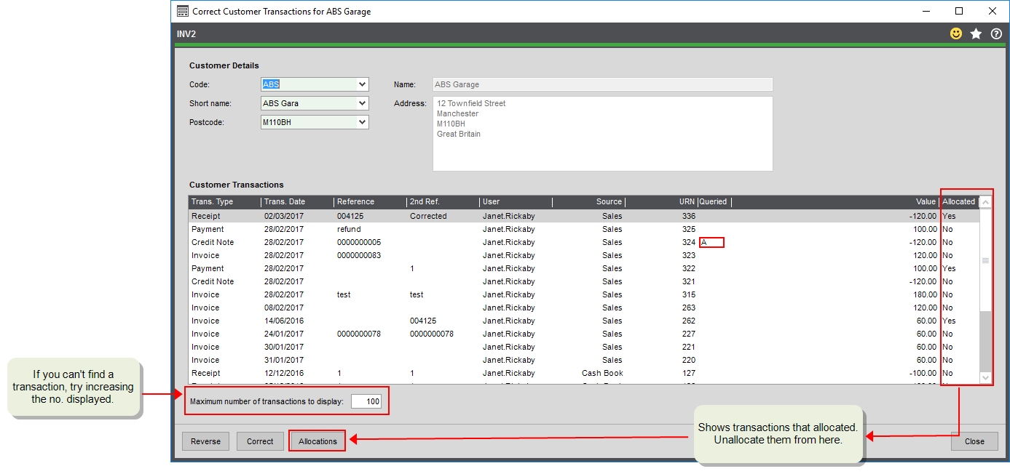Screen dimensions: 1010x474
Task: Click the star favorites icon
Action: pos(976,33)
